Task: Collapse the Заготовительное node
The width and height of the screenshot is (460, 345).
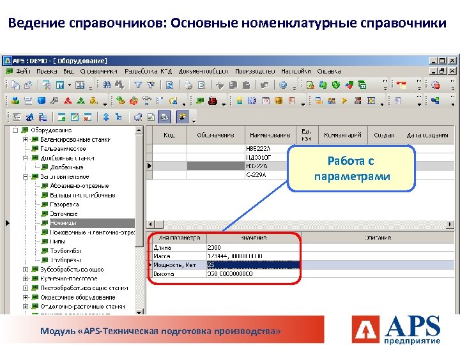Action: (26, 176)
